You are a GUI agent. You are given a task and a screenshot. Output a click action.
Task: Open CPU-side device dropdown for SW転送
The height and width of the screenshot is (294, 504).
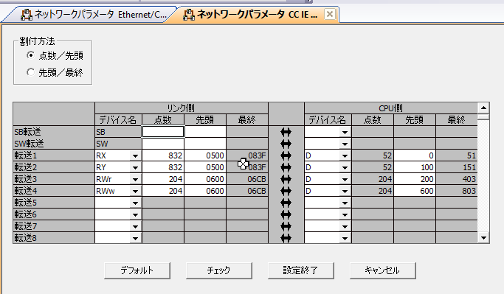tap(345, 144)
